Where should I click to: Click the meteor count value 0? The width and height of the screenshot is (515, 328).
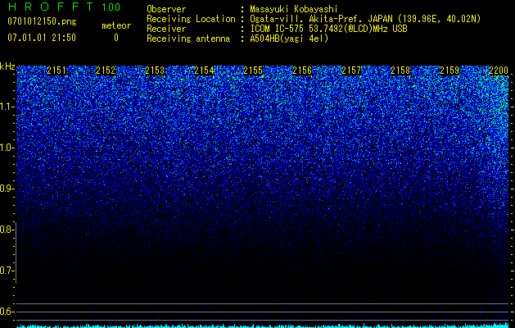(x=116, y=38)
